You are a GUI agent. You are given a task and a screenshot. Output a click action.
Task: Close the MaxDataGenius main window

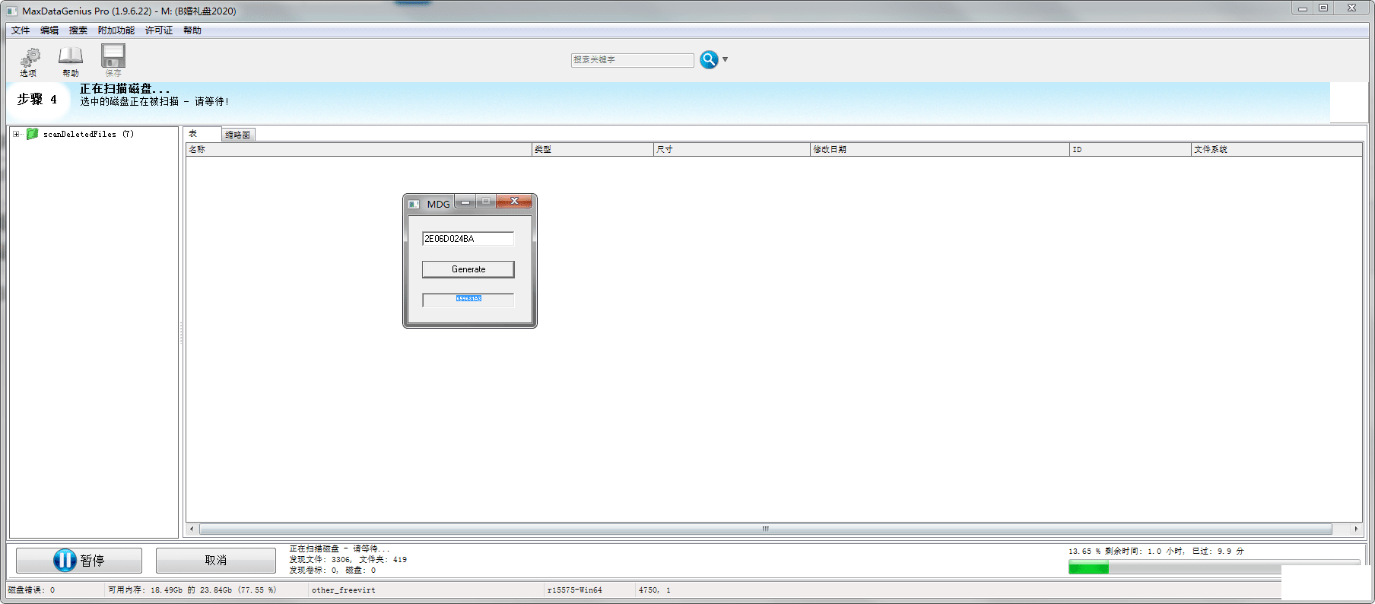pyautogui.click(x=1351, y=8)
